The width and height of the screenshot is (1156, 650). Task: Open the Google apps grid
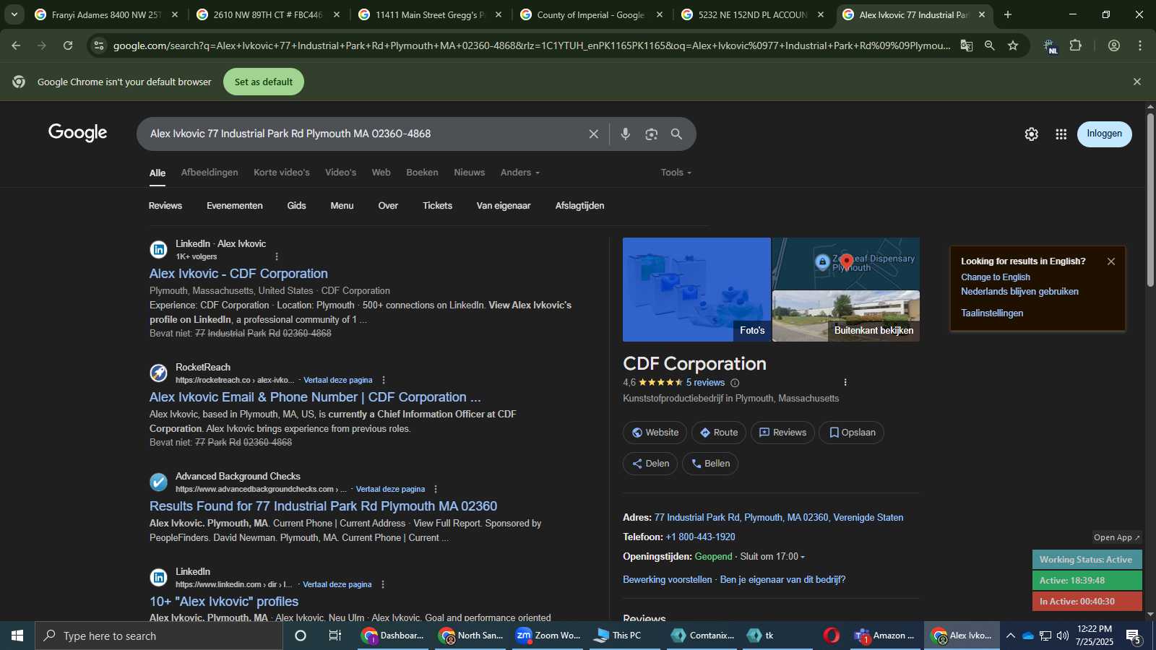click(x=1061, y=134)
